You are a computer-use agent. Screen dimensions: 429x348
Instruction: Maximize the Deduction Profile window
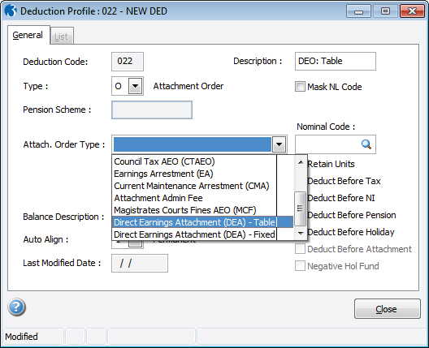pos(385,11)
